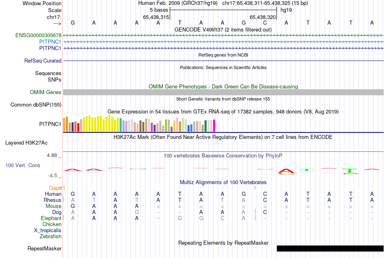Click the 'H3K27Ac Mark' ENCODE track title
The height and width of the screenshot is (258, 384).
click(x=223, y=137)
